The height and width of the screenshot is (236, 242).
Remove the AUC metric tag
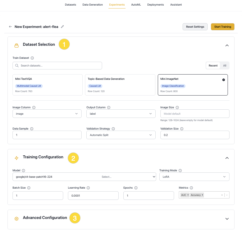[188, 195]
